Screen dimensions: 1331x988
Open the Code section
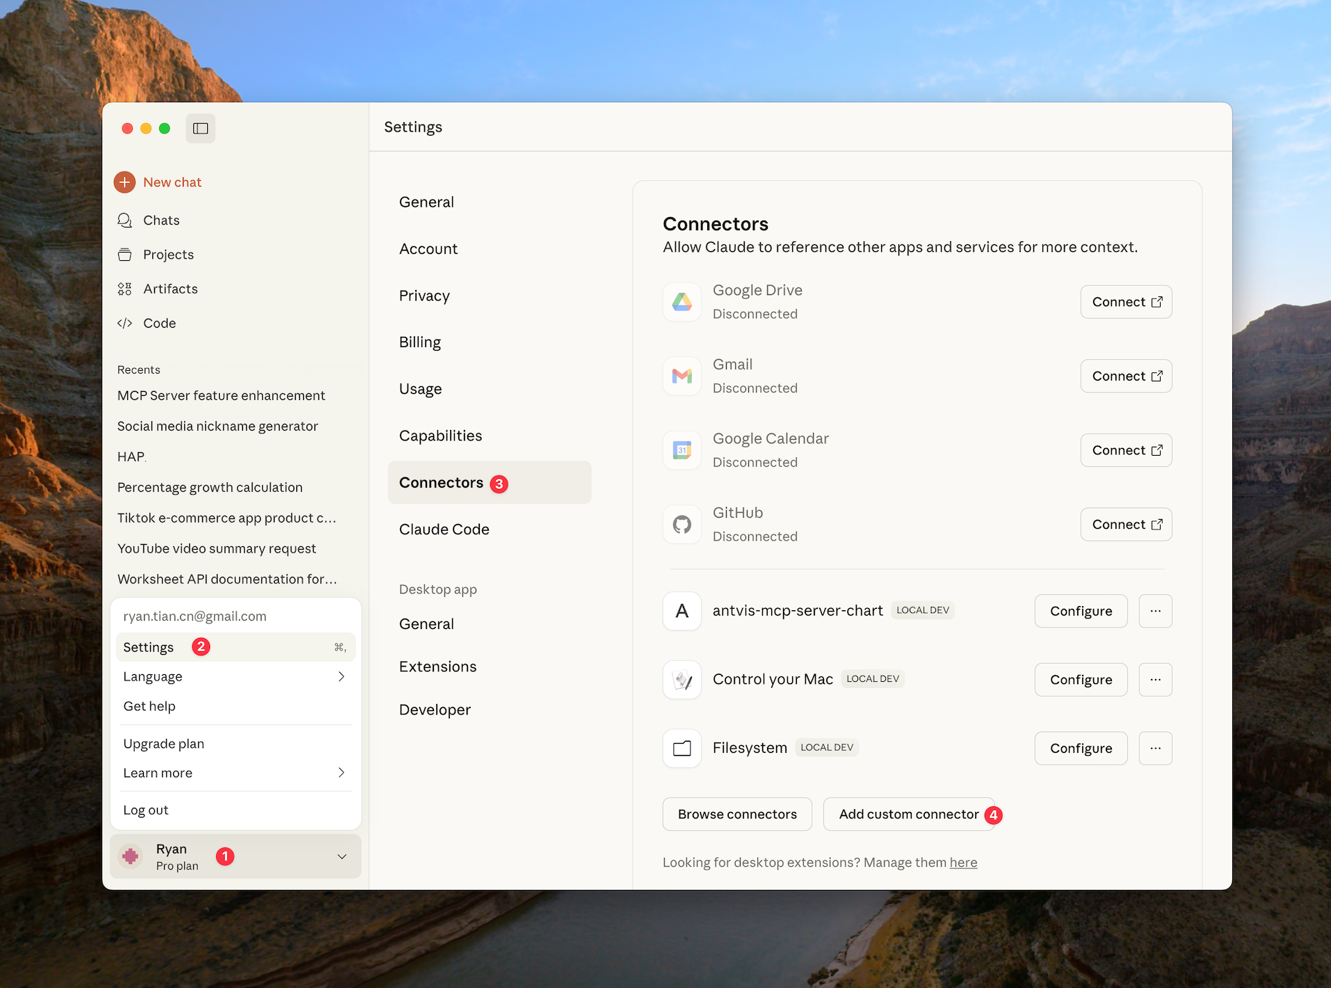coord(159,324)
